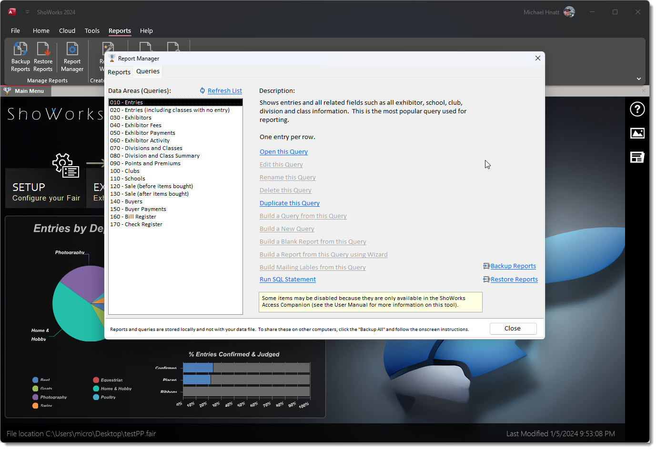
Task: Click the Setup gear icon
Action: tap(65, 165)
